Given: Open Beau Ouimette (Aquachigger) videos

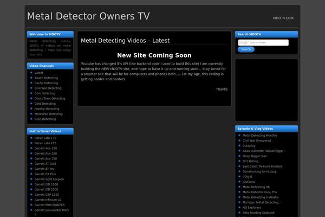Looking at the screenshot, I should [263, 151].
